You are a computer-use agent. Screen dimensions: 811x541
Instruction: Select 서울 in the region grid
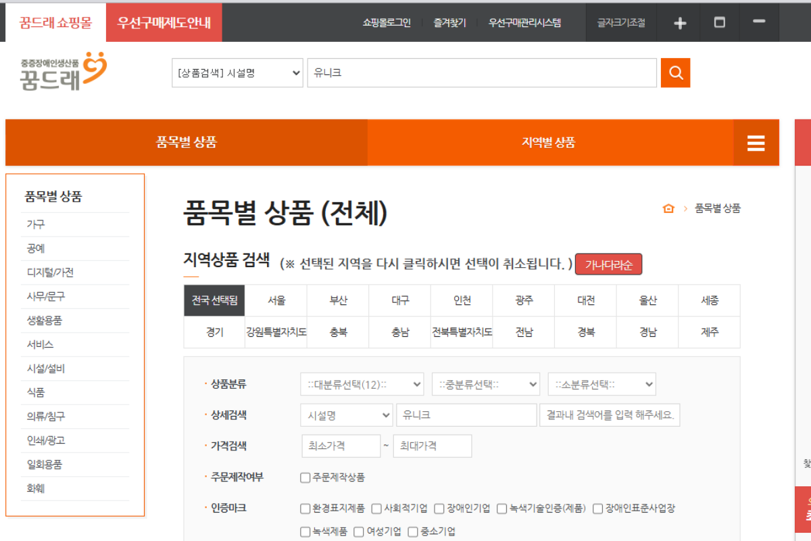pos(276,300)
